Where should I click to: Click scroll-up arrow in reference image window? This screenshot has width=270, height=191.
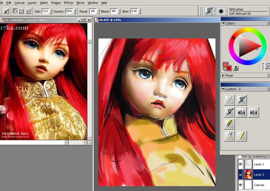(90, 41)
